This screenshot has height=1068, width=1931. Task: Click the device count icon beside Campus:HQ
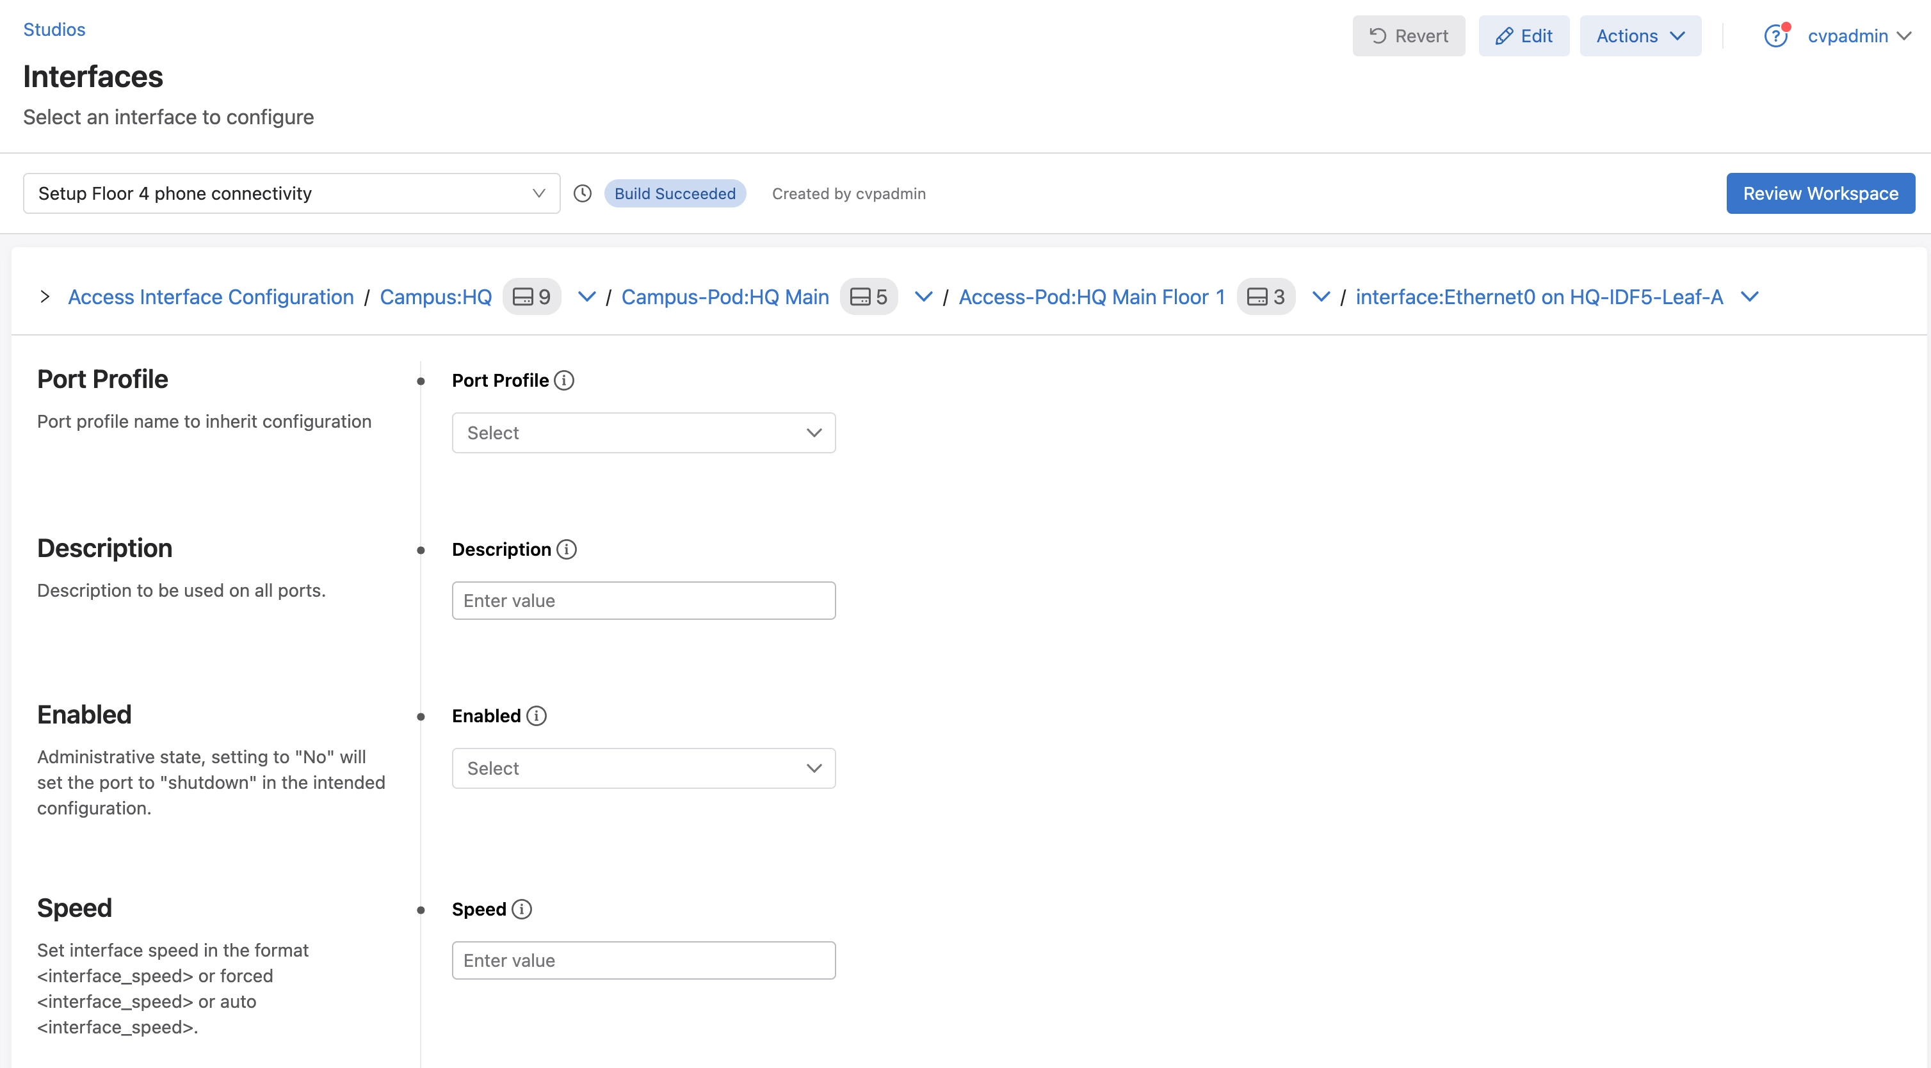point(531,297)
